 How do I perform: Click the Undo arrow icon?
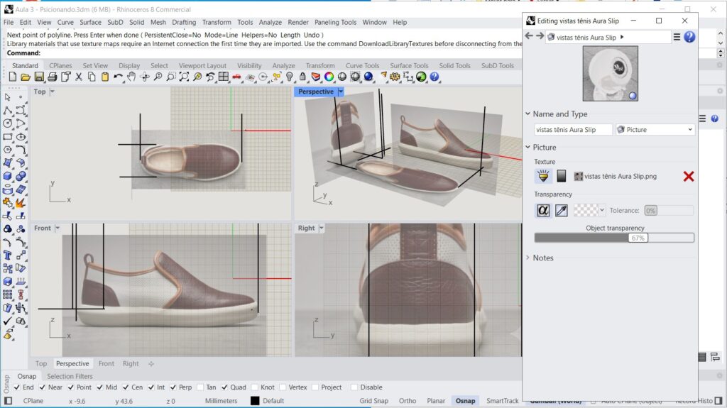[x=119, y=77]
